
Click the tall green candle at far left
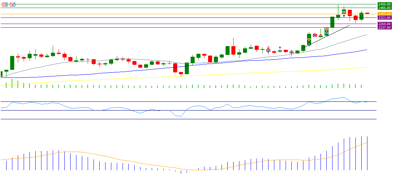pyautogui.click(x=12, y=63)
